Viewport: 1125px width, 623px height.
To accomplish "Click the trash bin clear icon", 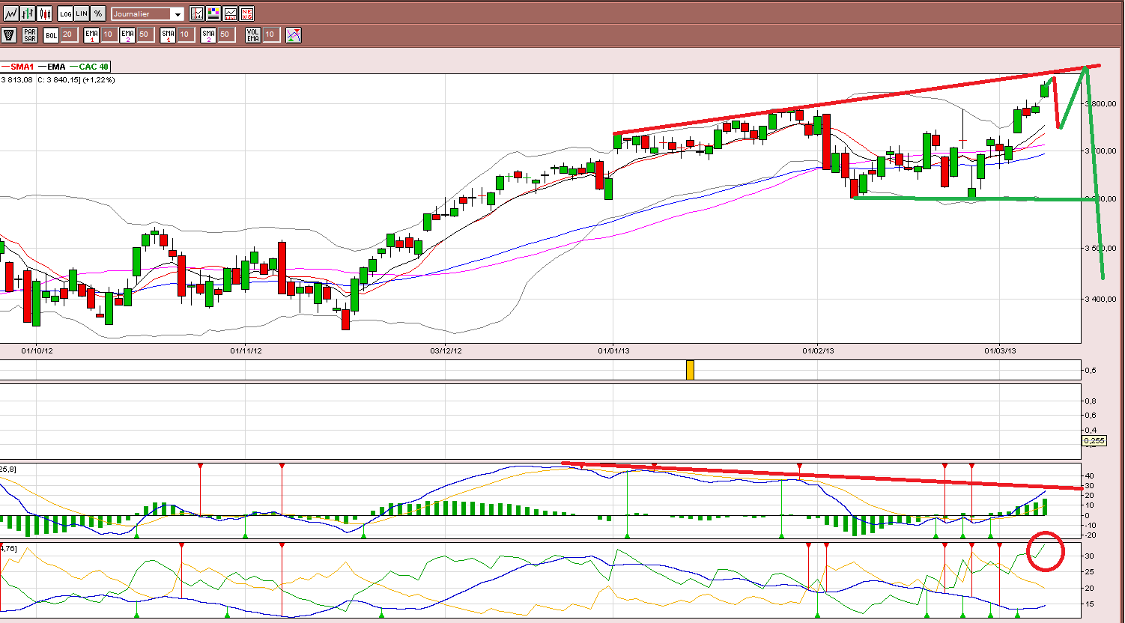I will point(9,34).
